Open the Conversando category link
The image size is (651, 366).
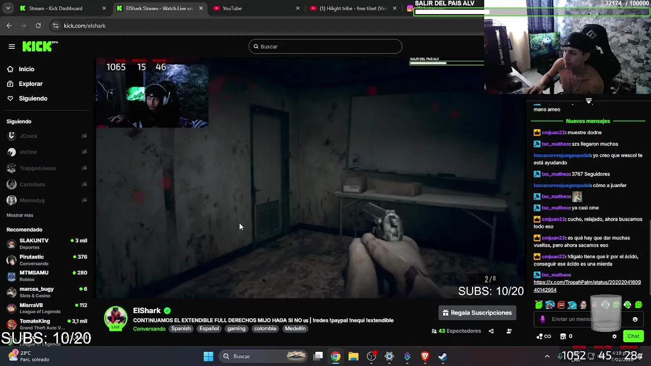[149, 329]
